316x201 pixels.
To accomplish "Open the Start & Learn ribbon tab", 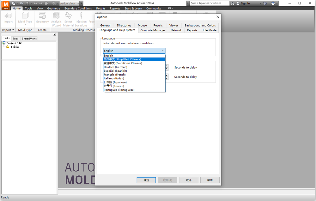I will pyautogui.click(x=133, y=9).
